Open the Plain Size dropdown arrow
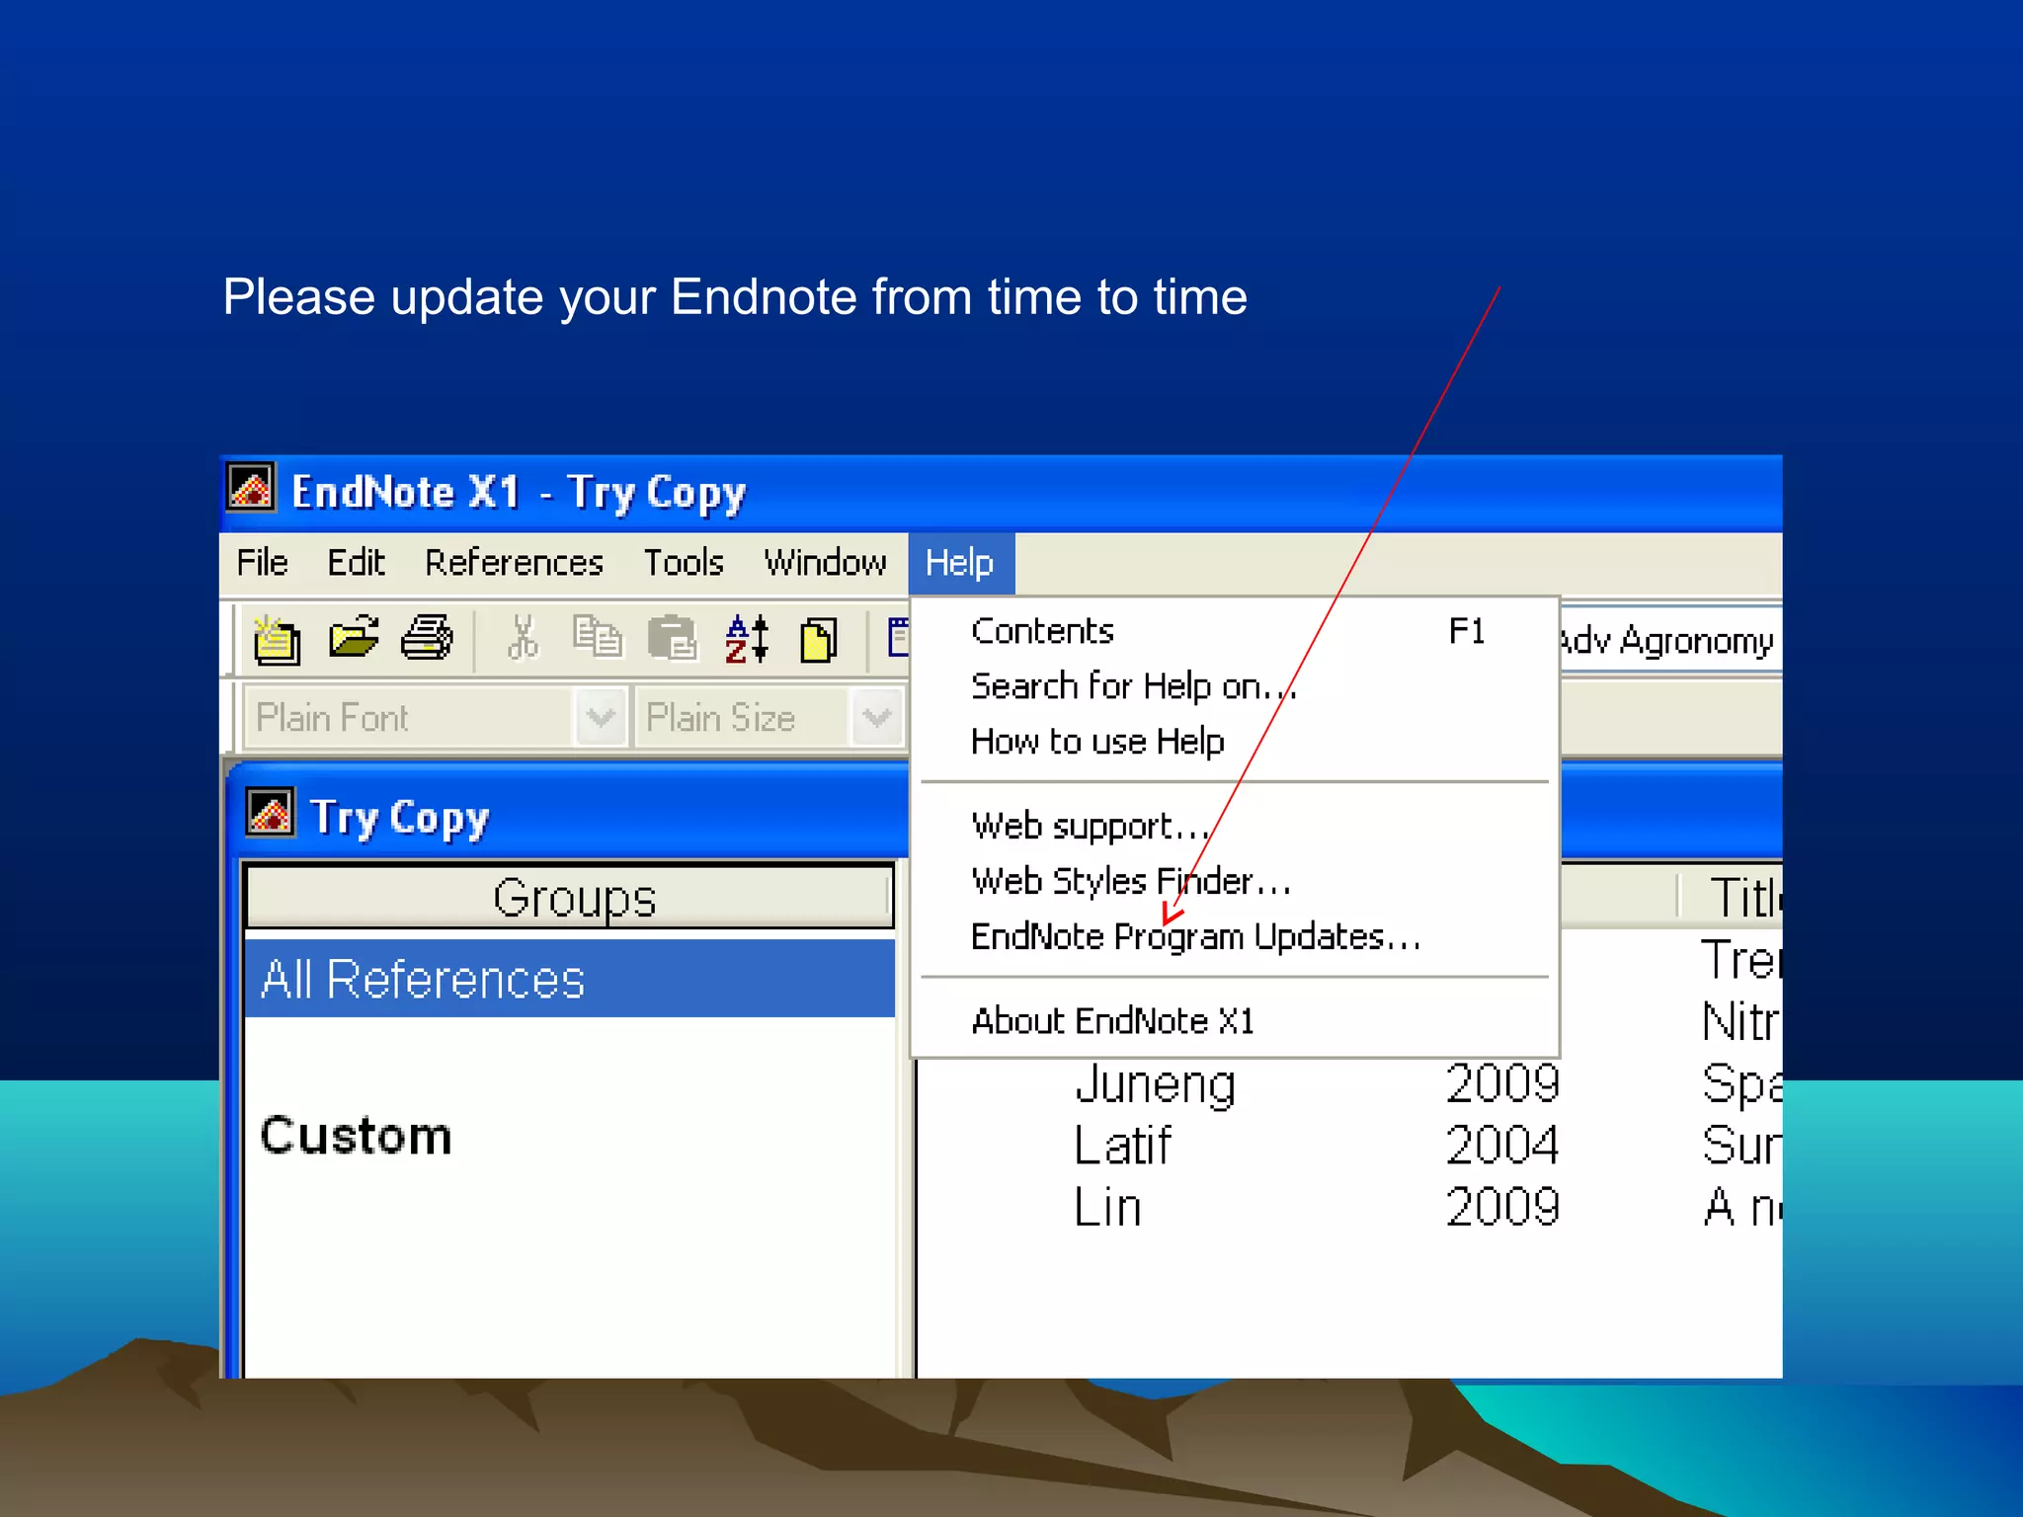This screenshot has height=1517, width=2023. [x=877, y=717]
